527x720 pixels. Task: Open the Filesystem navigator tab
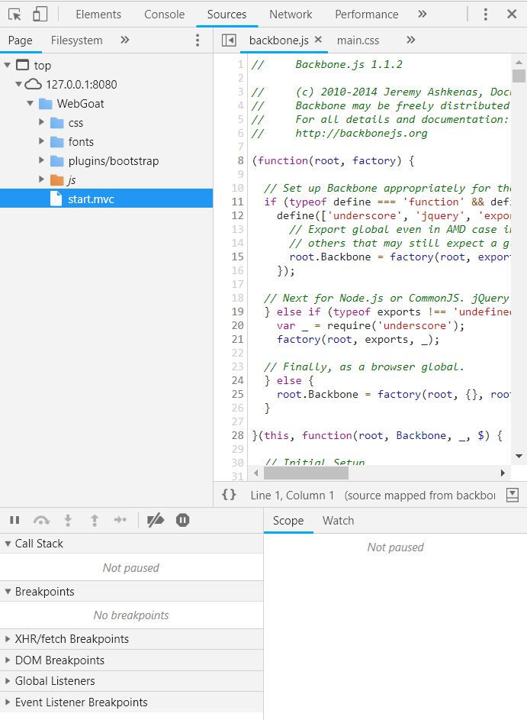click(76, 40)
